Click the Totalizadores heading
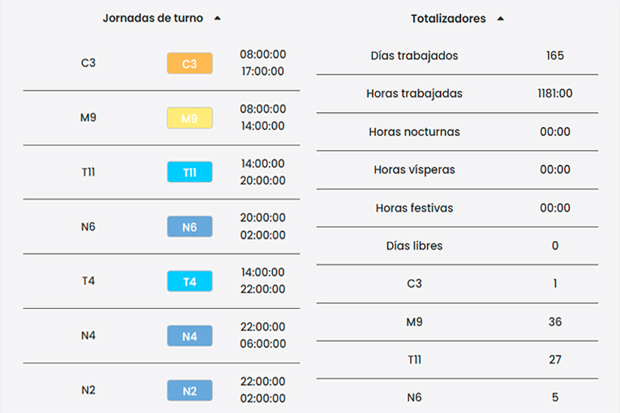This screenshot has height=413, width=620. [448, 19]
